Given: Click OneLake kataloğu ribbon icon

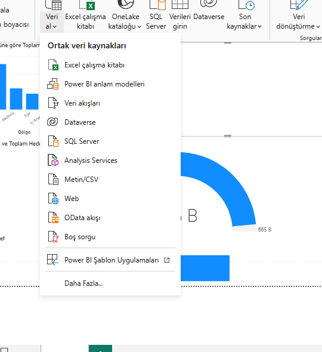Looking at the screenshot, I should tap(126, 5).
